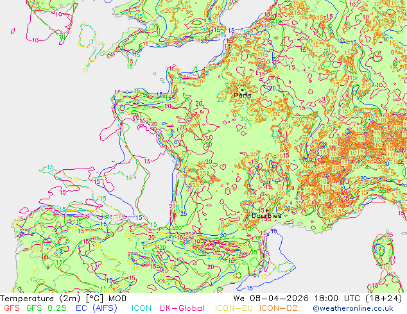Viewport: 407px width, 314px height.
Task: Click the Dourbies location dot
Action: [x=266, y=210]
